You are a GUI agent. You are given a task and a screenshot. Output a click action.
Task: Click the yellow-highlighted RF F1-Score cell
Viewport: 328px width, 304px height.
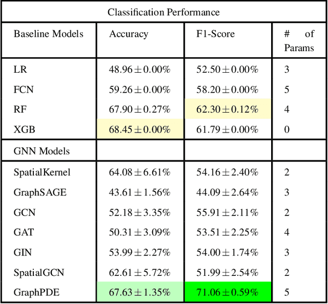click(227, 110)
